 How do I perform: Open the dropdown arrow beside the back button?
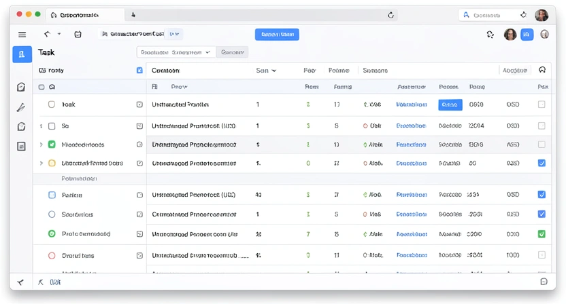click(x=59, y=34)
